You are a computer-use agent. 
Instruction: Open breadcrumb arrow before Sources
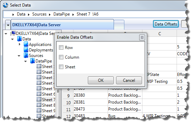click(29, 14)
